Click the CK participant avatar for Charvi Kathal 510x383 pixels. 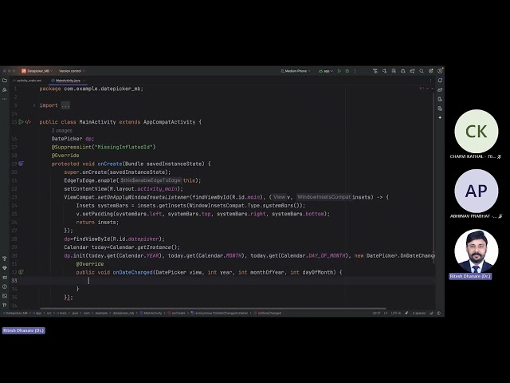477,131
